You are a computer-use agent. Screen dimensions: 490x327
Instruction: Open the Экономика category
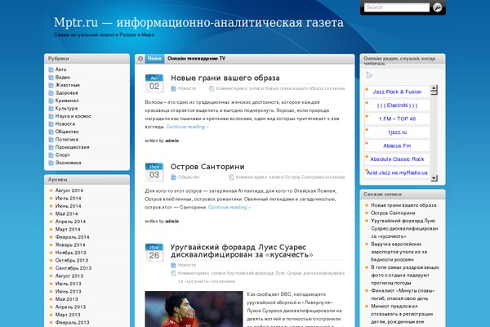tap(68, 163)
